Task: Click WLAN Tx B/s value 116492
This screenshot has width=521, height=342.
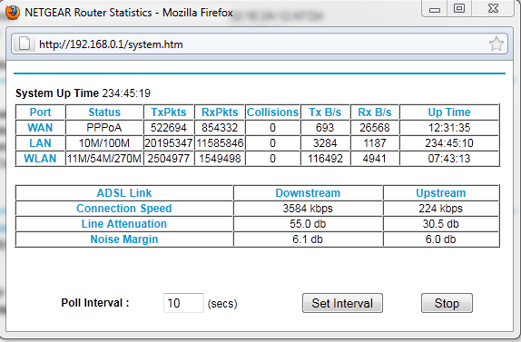Action: (325, 159)
